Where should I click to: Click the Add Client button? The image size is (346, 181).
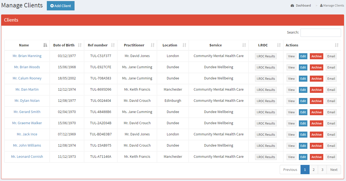click(x=61, y=6)
